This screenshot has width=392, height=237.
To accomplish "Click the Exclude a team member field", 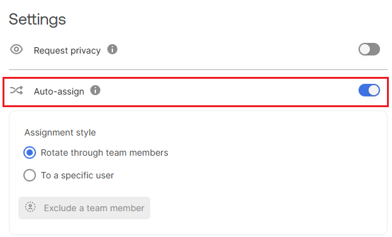I will point(84,208).
